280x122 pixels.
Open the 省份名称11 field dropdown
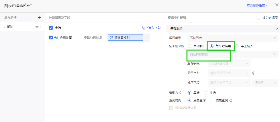point(146,38)
